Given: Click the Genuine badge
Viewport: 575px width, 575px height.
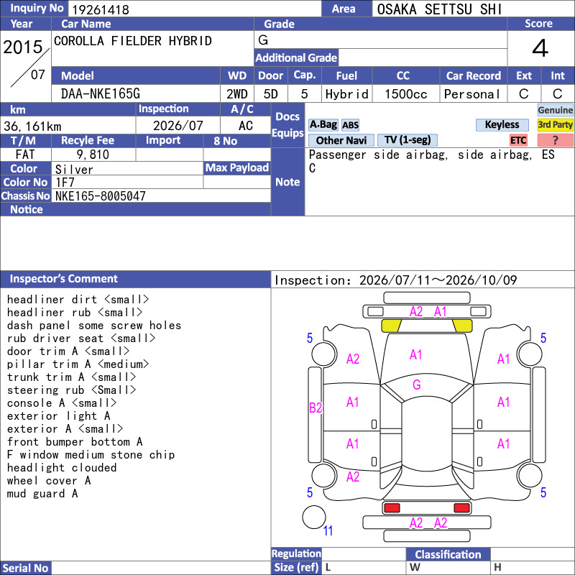Looking at the screenshot, I should pyautogui.click(x=555, y=110).
